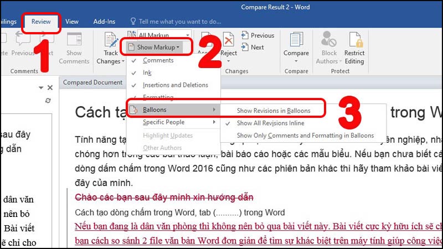Screen dimensions: 443x249
Task: Click the Show Comments icon
Action: pos(74,40)
